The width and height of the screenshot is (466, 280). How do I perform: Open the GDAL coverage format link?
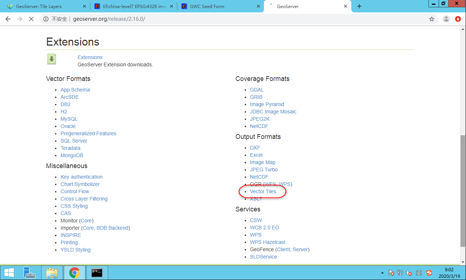(257, 90)
